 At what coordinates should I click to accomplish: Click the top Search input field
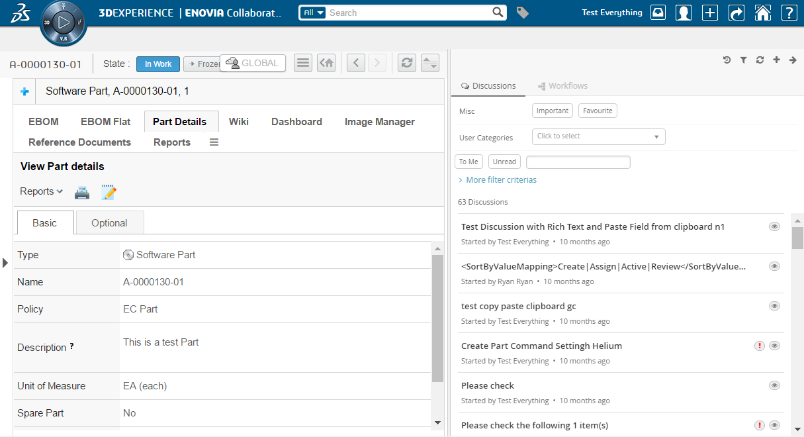(409, 13)
